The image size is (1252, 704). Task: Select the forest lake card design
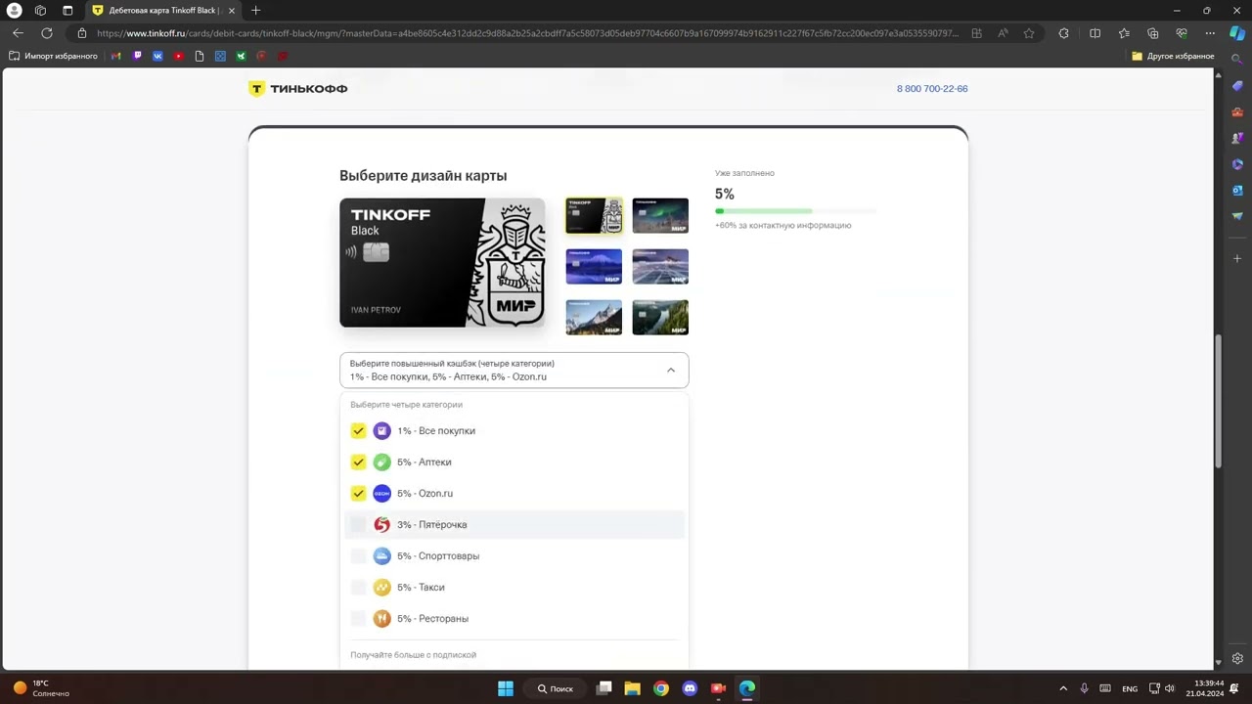660,318
